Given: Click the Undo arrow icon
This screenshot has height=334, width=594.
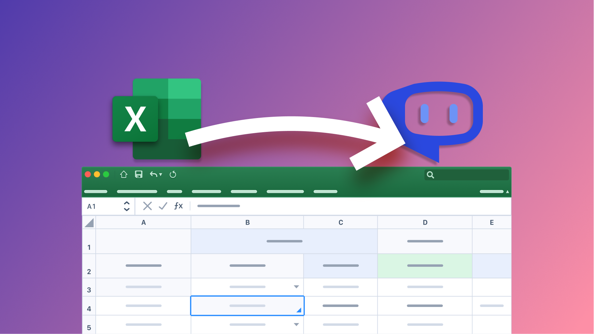Looking at the screenshot, I should point(153,174).
